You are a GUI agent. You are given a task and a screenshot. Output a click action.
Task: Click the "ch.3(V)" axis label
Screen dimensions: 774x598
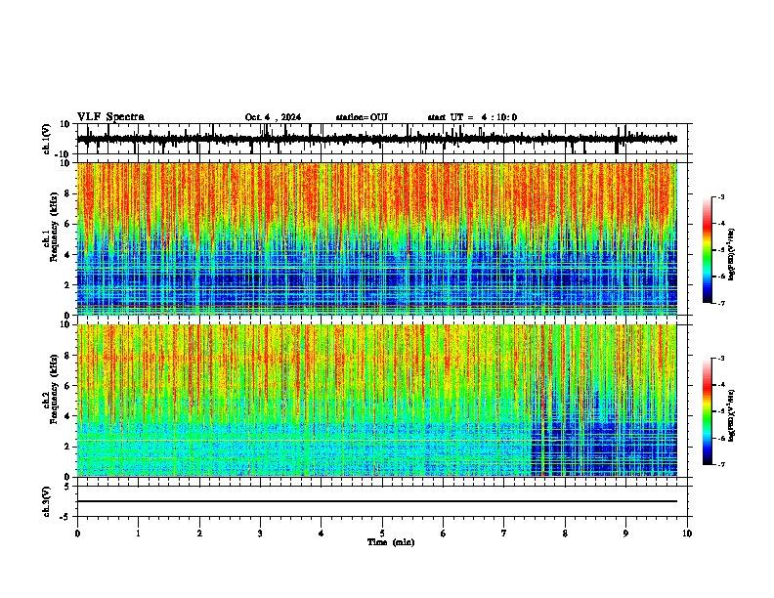[x=47, y=502]
